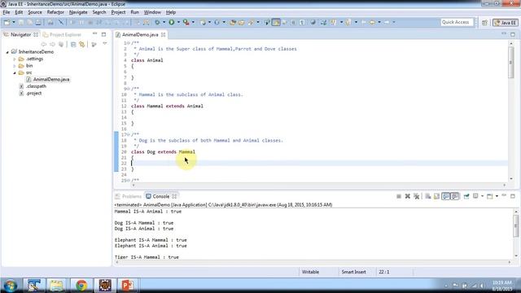The height and width of the screenshot is (293, 521).
Task: Open the Navigator View Menu triangle
Action: tap(105, 44)
